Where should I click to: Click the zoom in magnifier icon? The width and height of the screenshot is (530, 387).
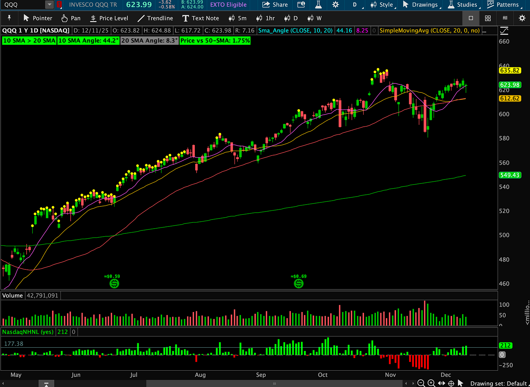(431, 383)
